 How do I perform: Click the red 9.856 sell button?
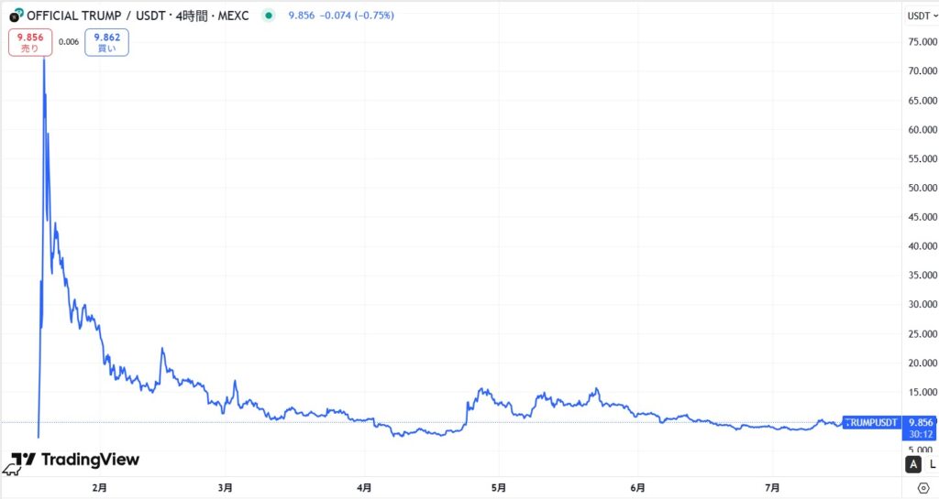point(30,42)
